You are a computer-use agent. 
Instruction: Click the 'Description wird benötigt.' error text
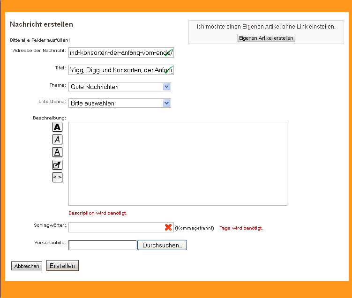[98, 213]
